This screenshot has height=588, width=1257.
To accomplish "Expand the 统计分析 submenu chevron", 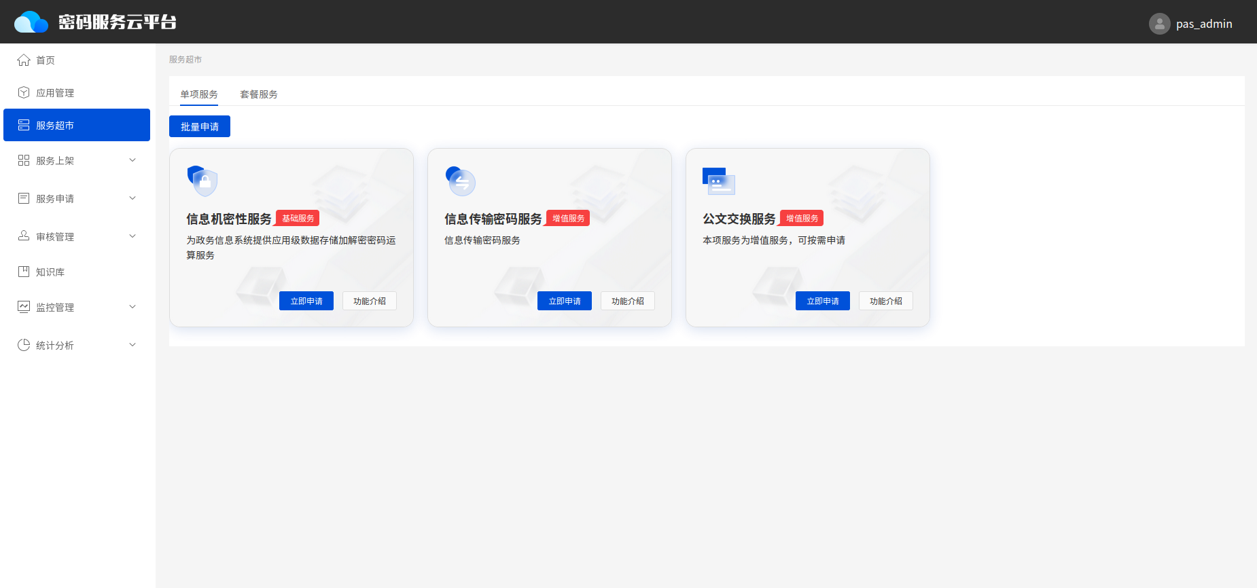I will (x=132, y=345).
